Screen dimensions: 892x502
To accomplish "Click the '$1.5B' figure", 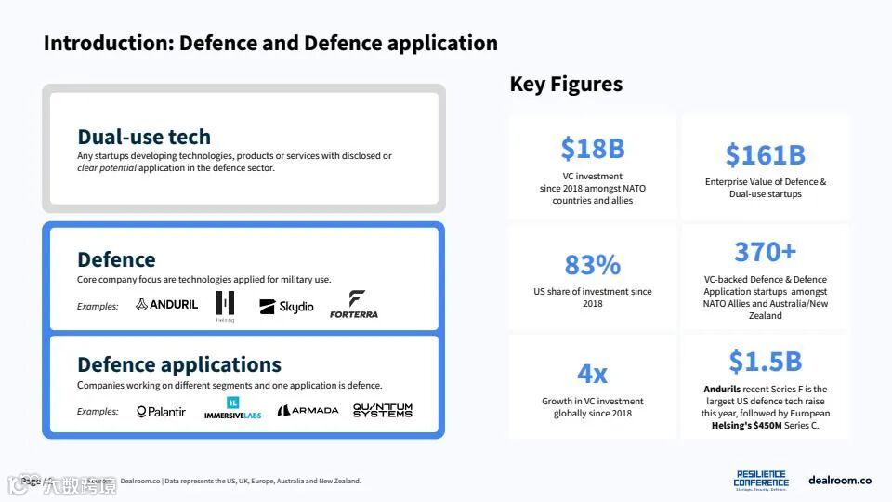I will (765, 362).
